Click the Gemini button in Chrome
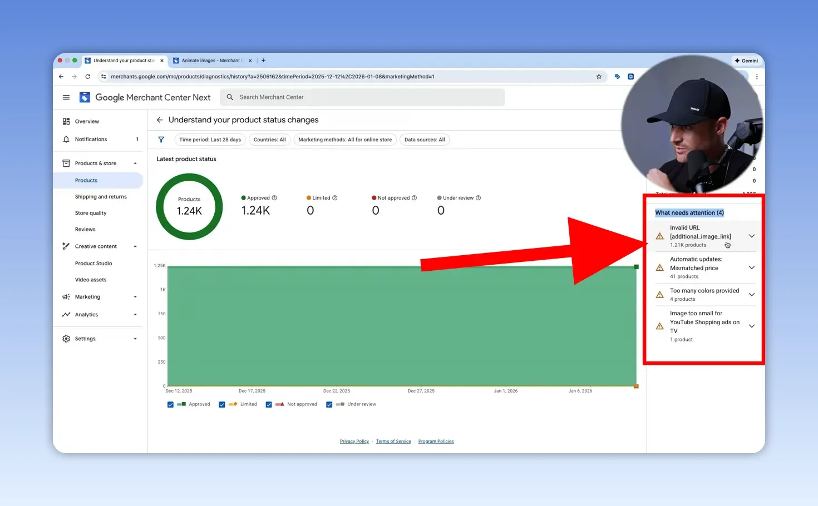 click(x=746, y=61)
